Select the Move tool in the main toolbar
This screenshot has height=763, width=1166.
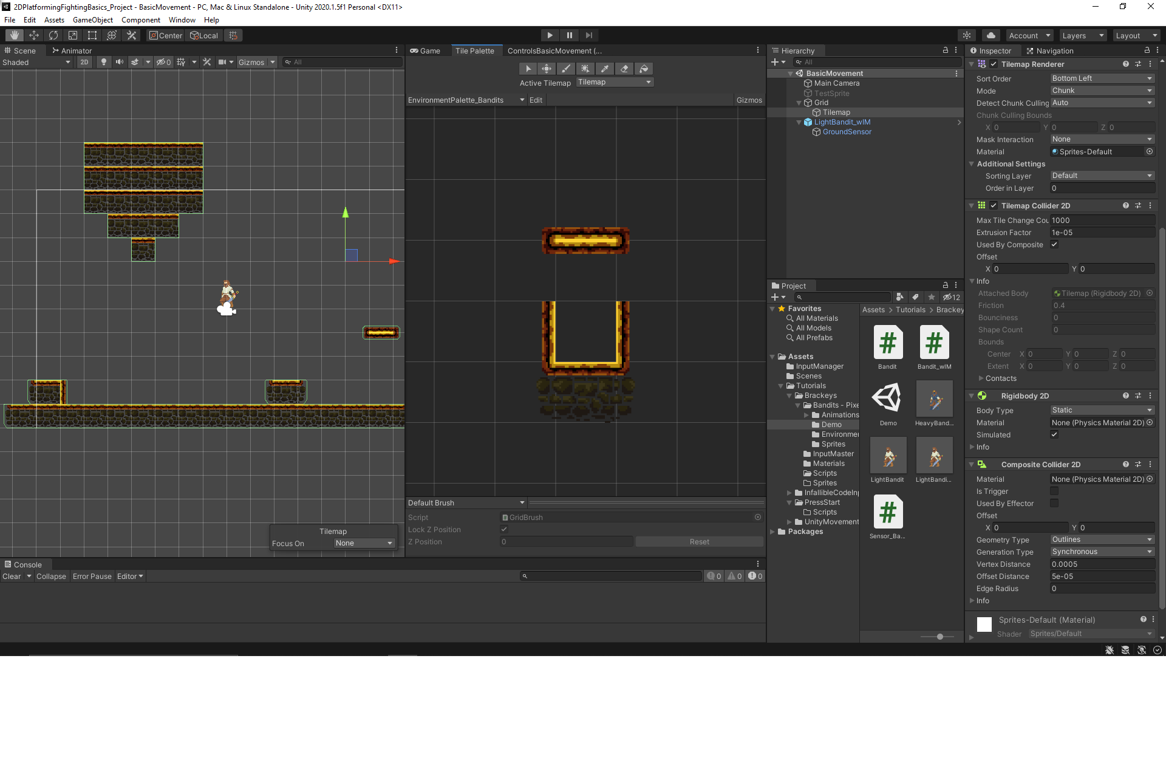[x=34, y=35]
